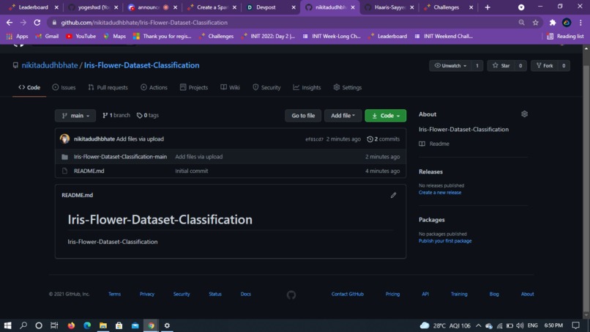Open Windows Start menu
The height and width of the screenshot is (332, 590).
tap(7, 325)
